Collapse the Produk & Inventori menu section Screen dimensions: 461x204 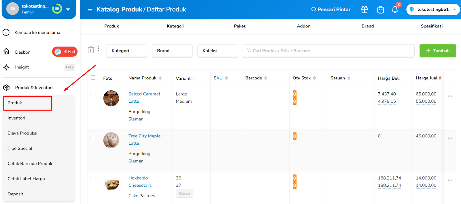coord(72,87)
